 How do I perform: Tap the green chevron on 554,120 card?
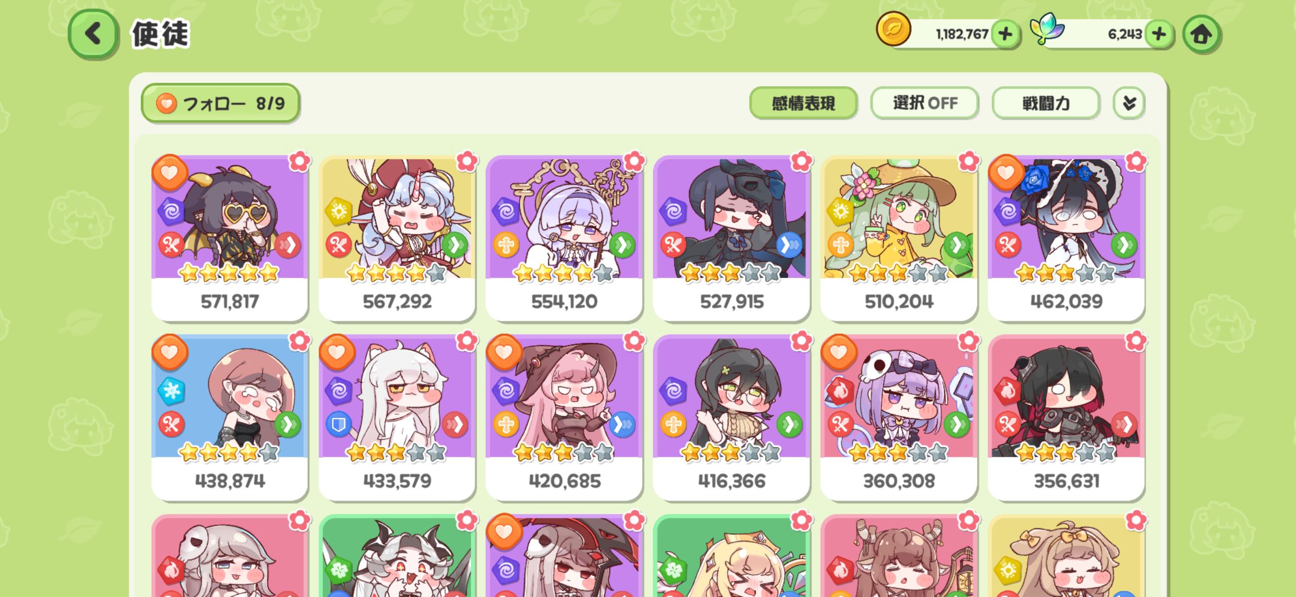coord(622,246)
